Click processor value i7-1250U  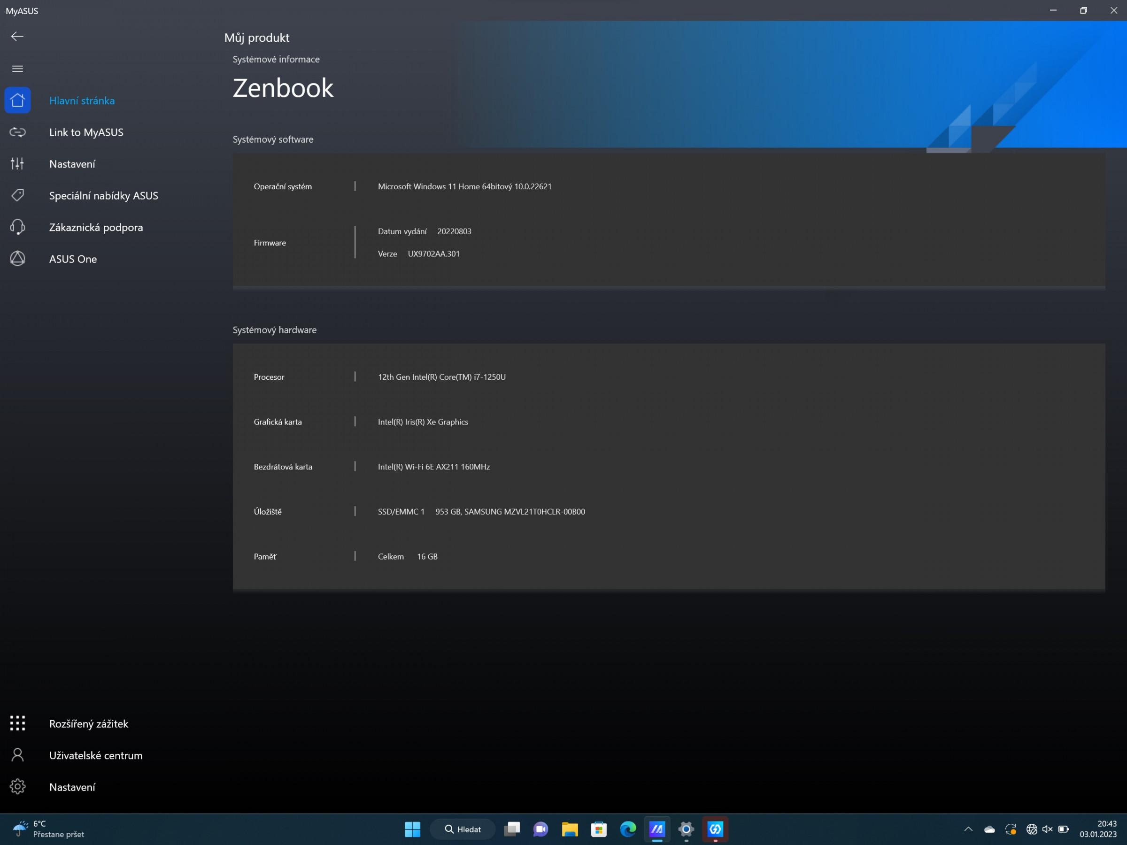click(x=442, y=377)
